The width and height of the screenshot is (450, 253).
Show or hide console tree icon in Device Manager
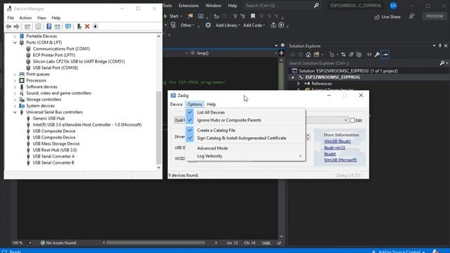(27, 27)
